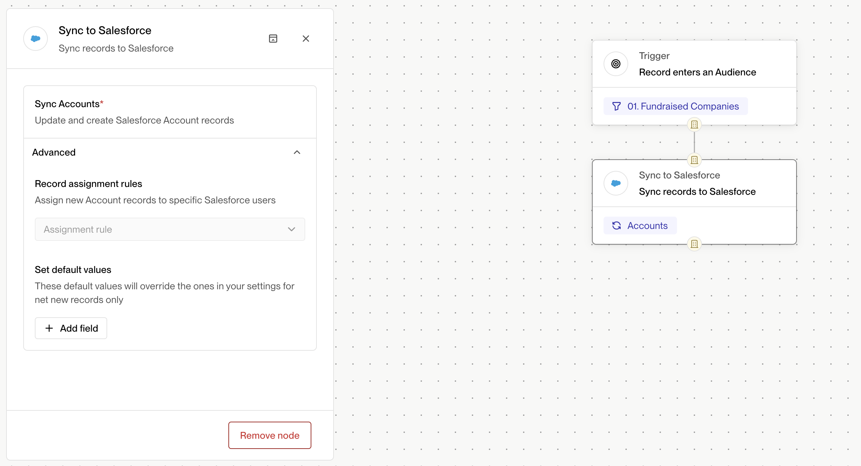Click the building connector below Trigger node
This screenshot has height=466, width=861.
[694, 125]
